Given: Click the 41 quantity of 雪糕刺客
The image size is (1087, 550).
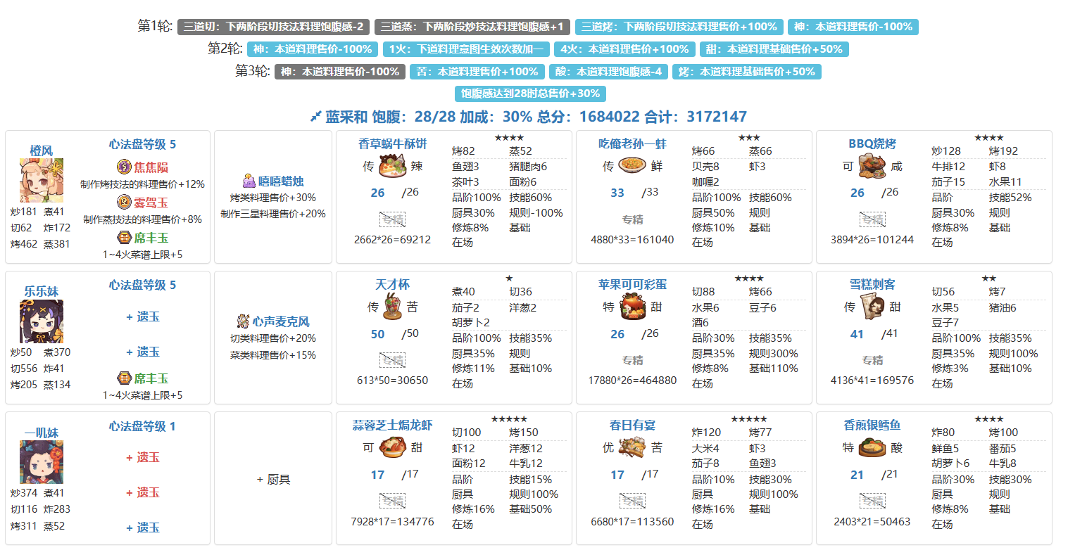Looking at the screenshot, I should (857, 334).
